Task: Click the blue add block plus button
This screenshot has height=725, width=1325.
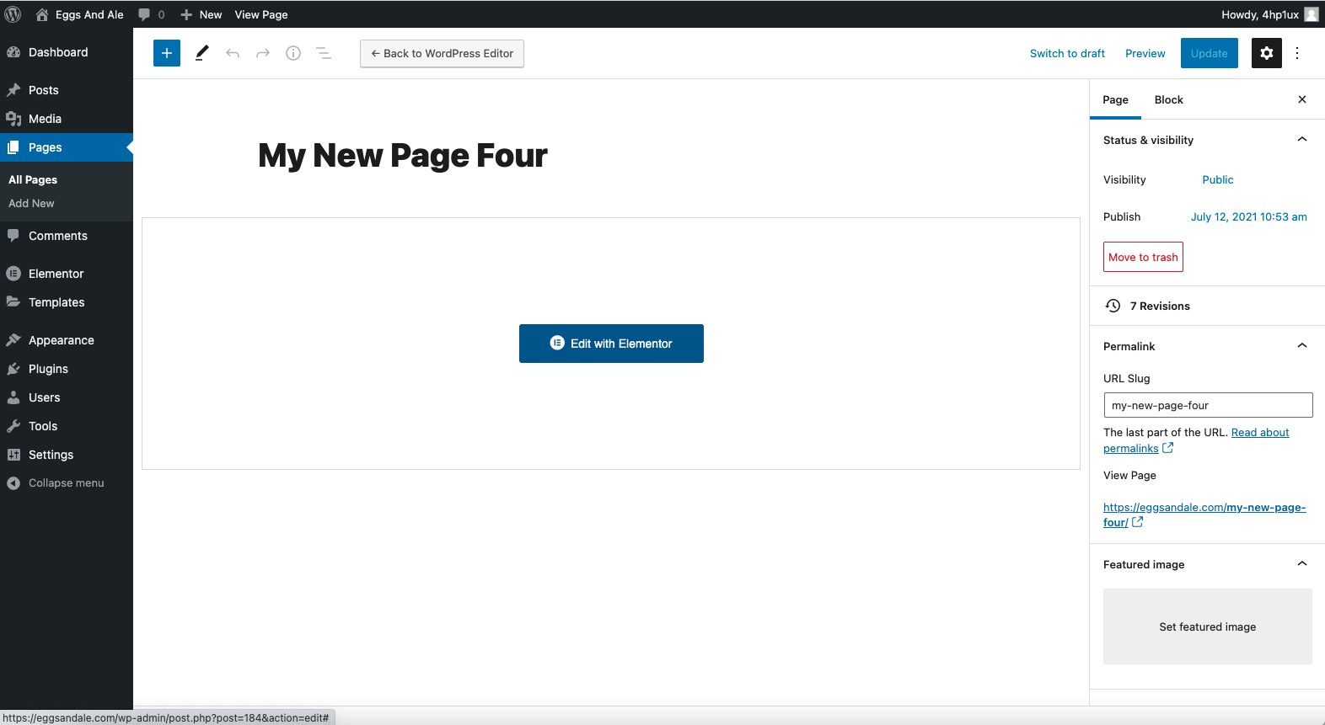Action: [167, 53]
